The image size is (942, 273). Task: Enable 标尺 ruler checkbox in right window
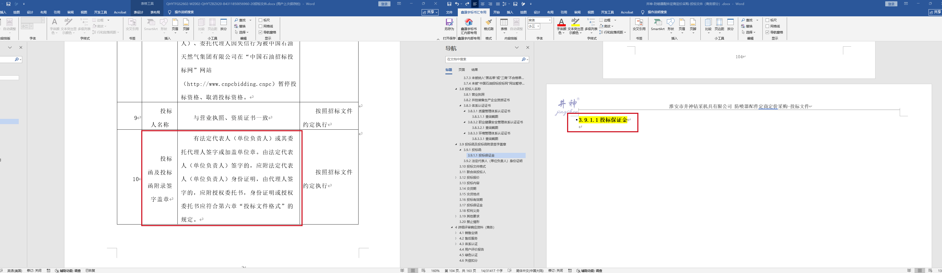pos(767,20)
